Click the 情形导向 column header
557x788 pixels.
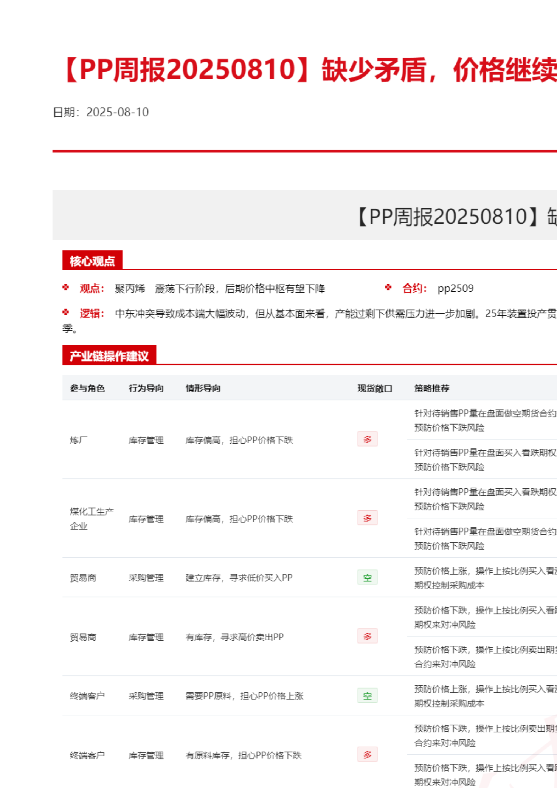203,388
